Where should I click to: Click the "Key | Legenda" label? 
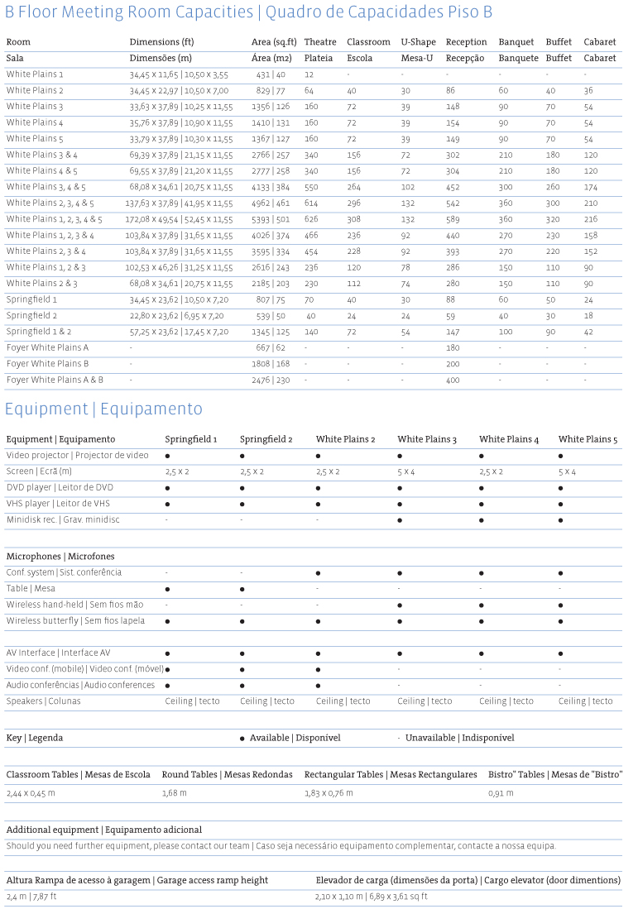click(x=34, y=738)
